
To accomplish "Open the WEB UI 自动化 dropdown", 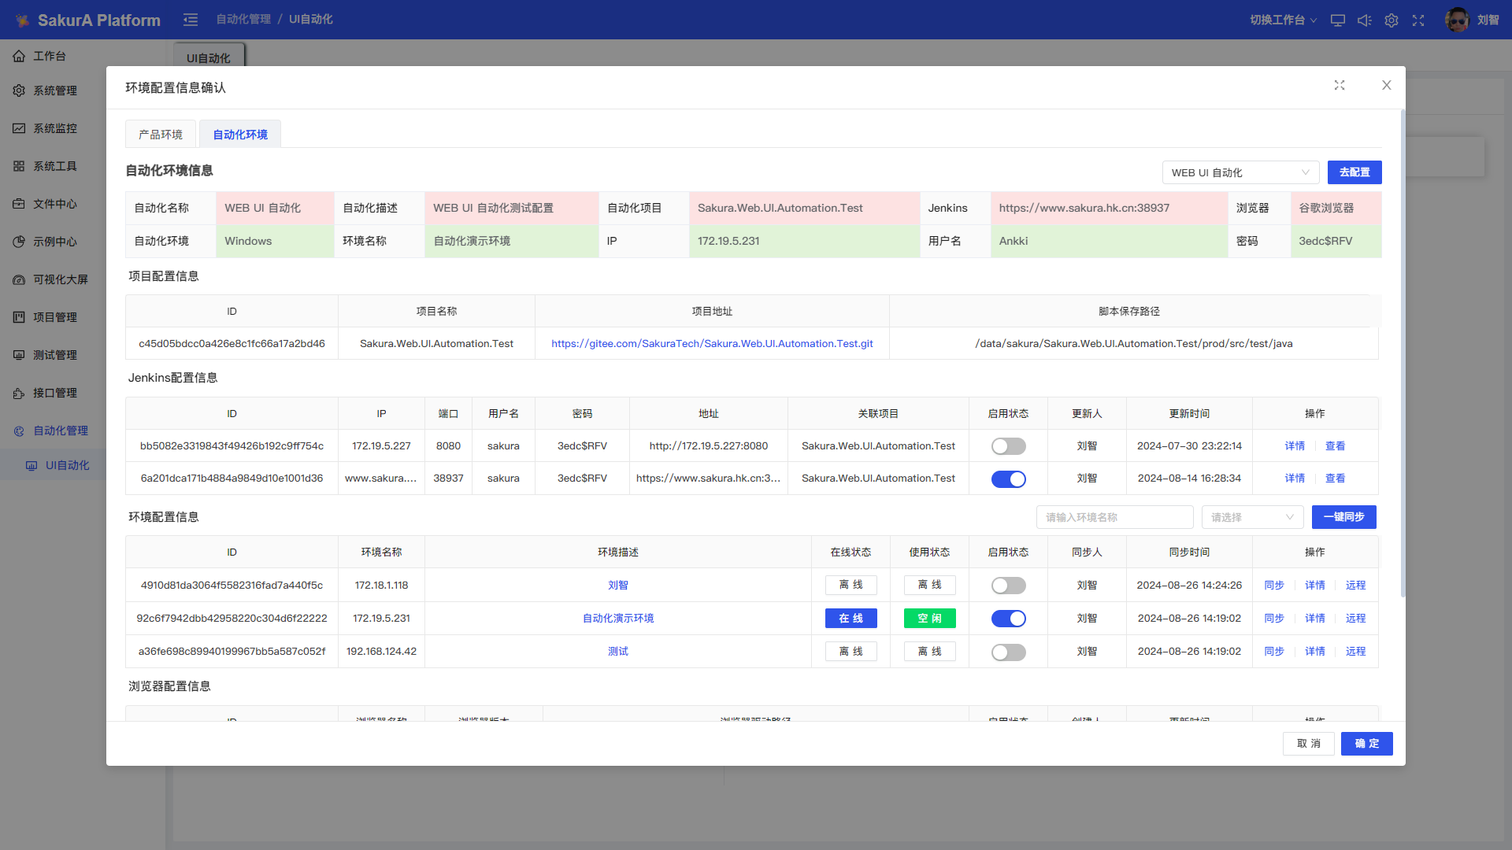I will point(1240,172).
